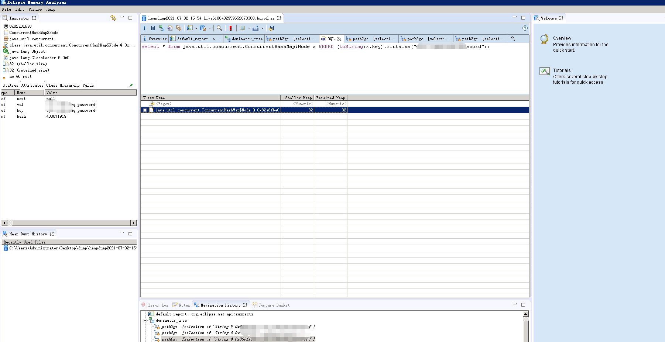This screenshot has height=342, width=665.
Task: Open the OQL query editor toolbar icon
Action: [x=170, y=28]
